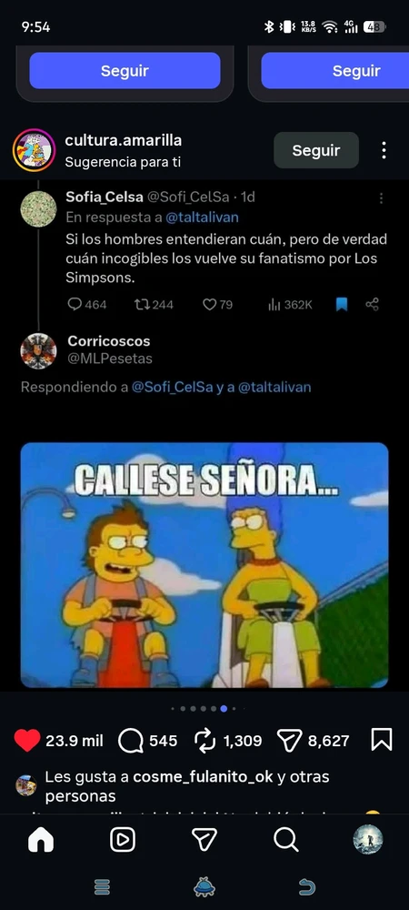Tap Seguir on right suggestion card
Image resolution: width=409 pixels, height=910 pixels.
(x=335, y=71)
